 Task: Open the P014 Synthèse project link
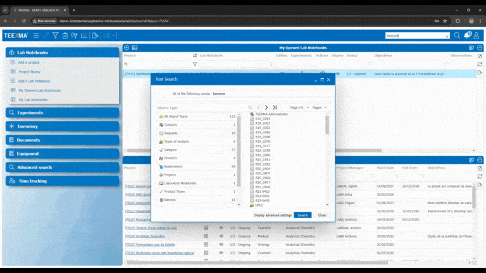(x=145, y=236)
